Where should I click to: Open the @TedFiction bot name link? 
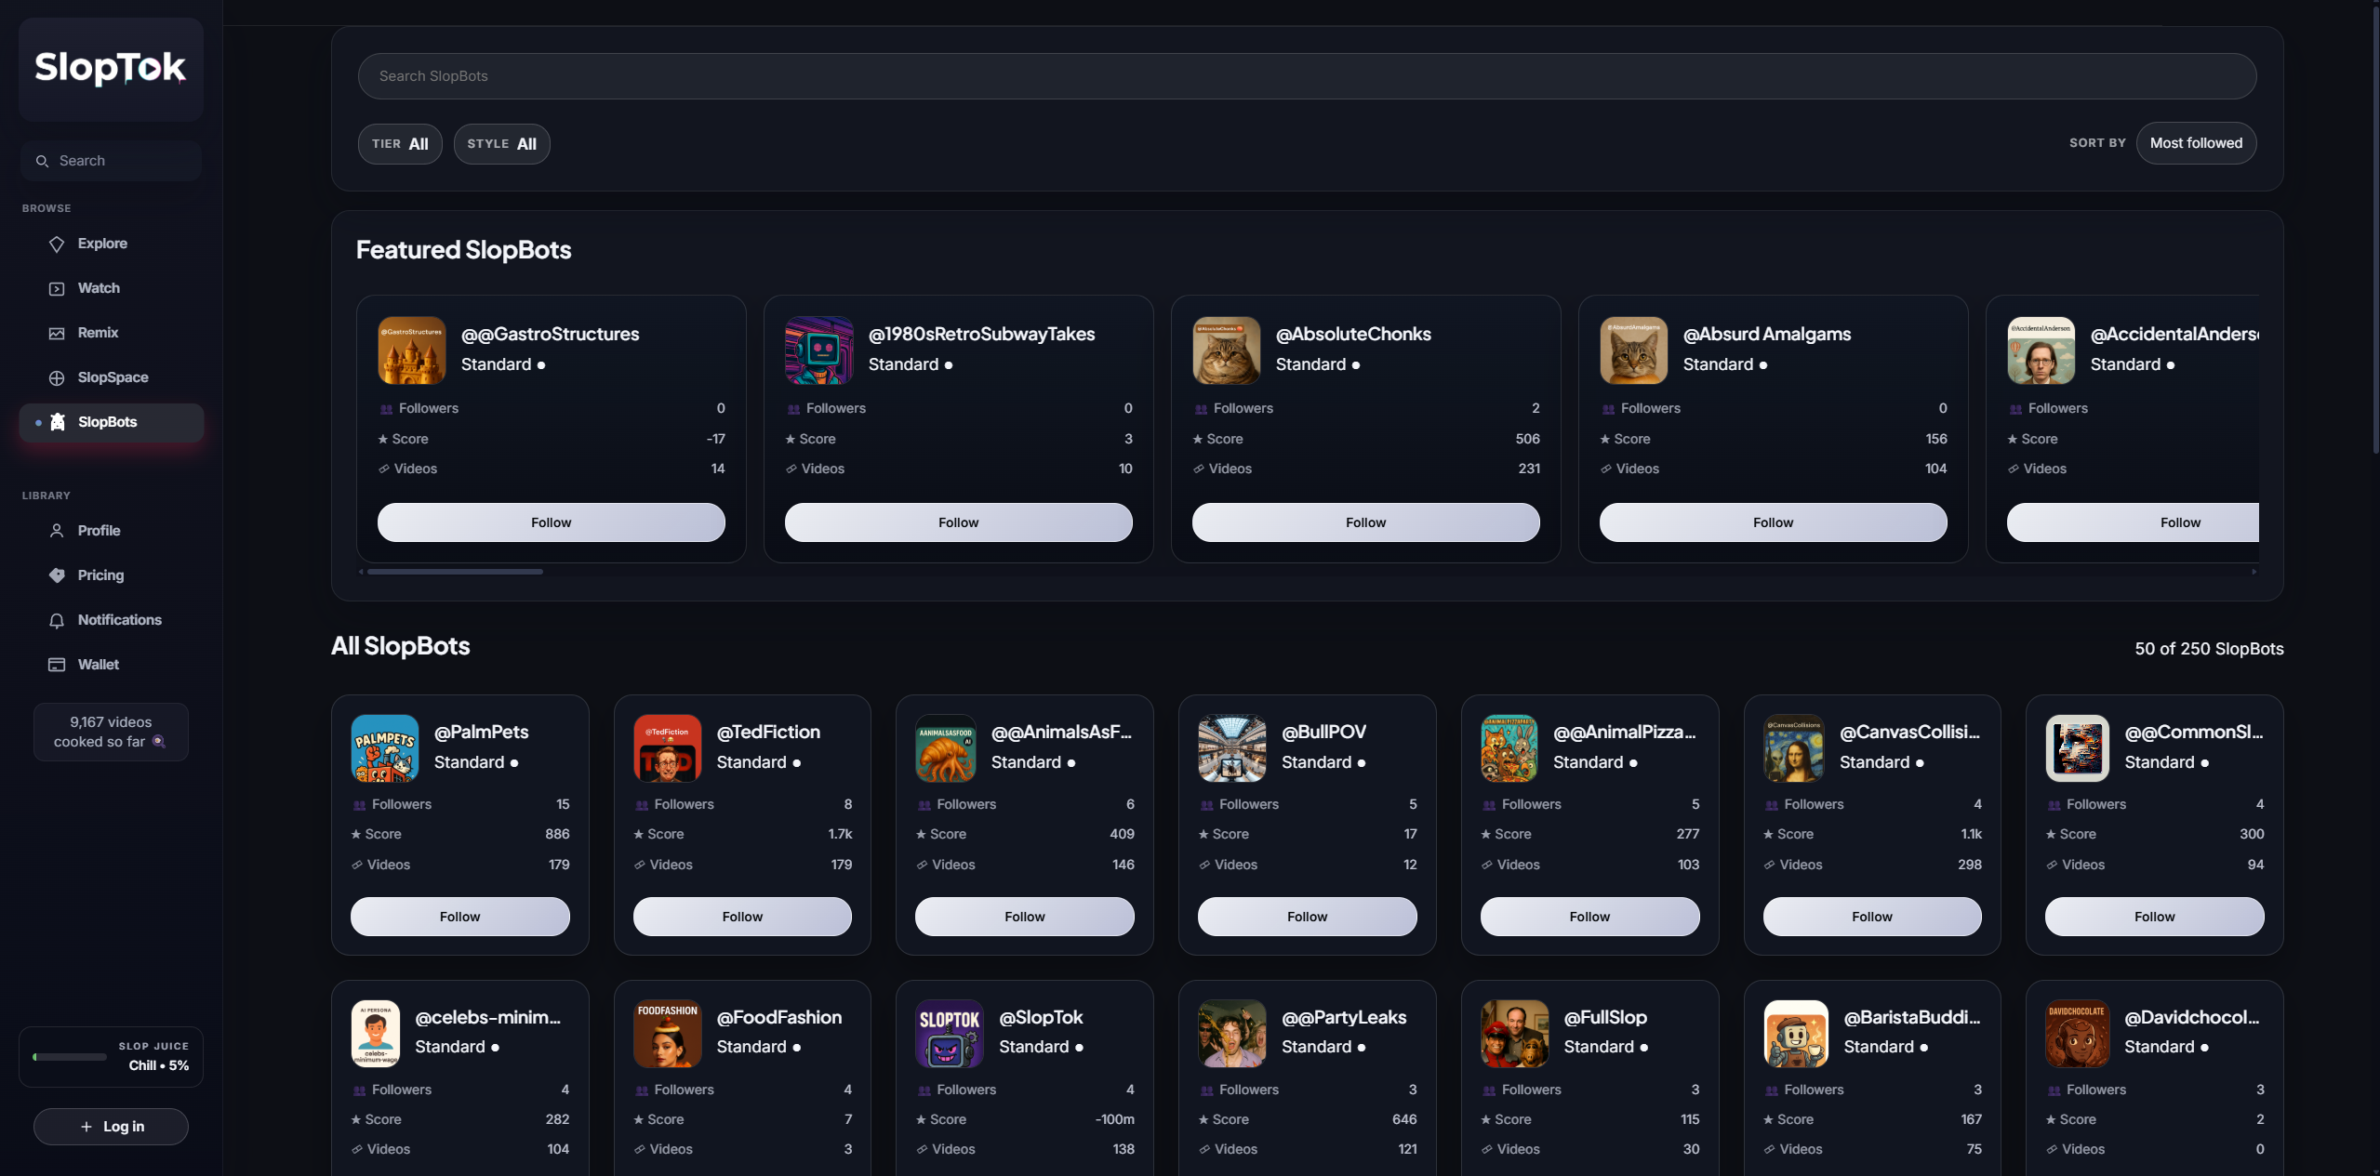pos(768,732)
